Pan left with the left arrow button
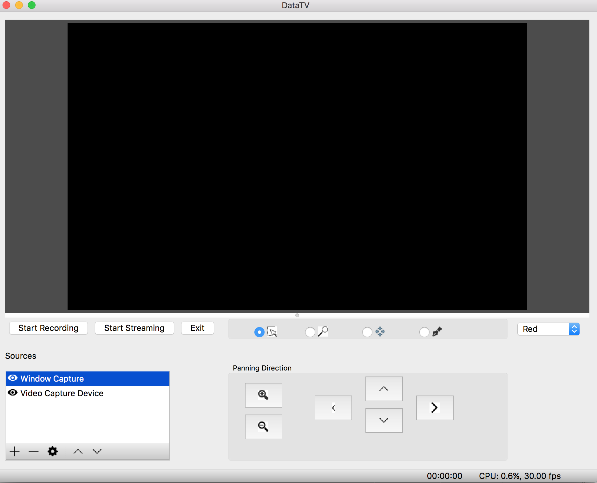Image resolution: width=597 pixels, height=483 pixels. 333,408
